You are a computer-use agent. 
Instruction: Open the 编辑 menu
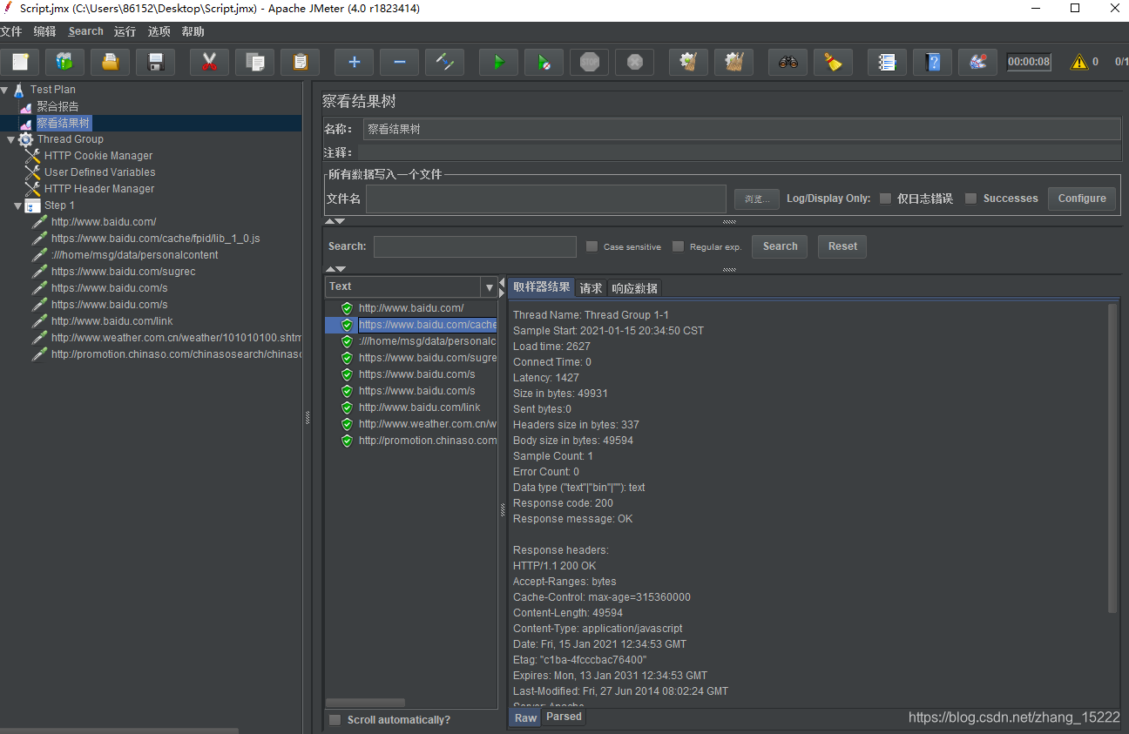coord(44,31)
